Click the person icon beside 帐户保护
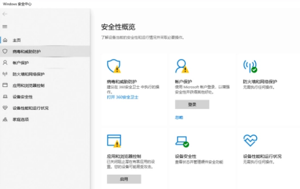 click(x=5, y=62)
